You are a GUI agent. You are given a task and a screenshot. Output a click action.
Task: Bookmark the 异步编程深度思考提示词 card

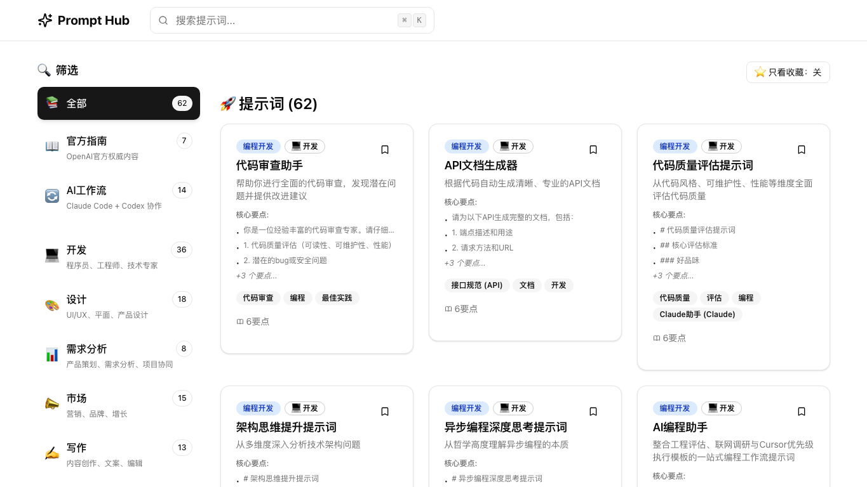click(593, 412)
